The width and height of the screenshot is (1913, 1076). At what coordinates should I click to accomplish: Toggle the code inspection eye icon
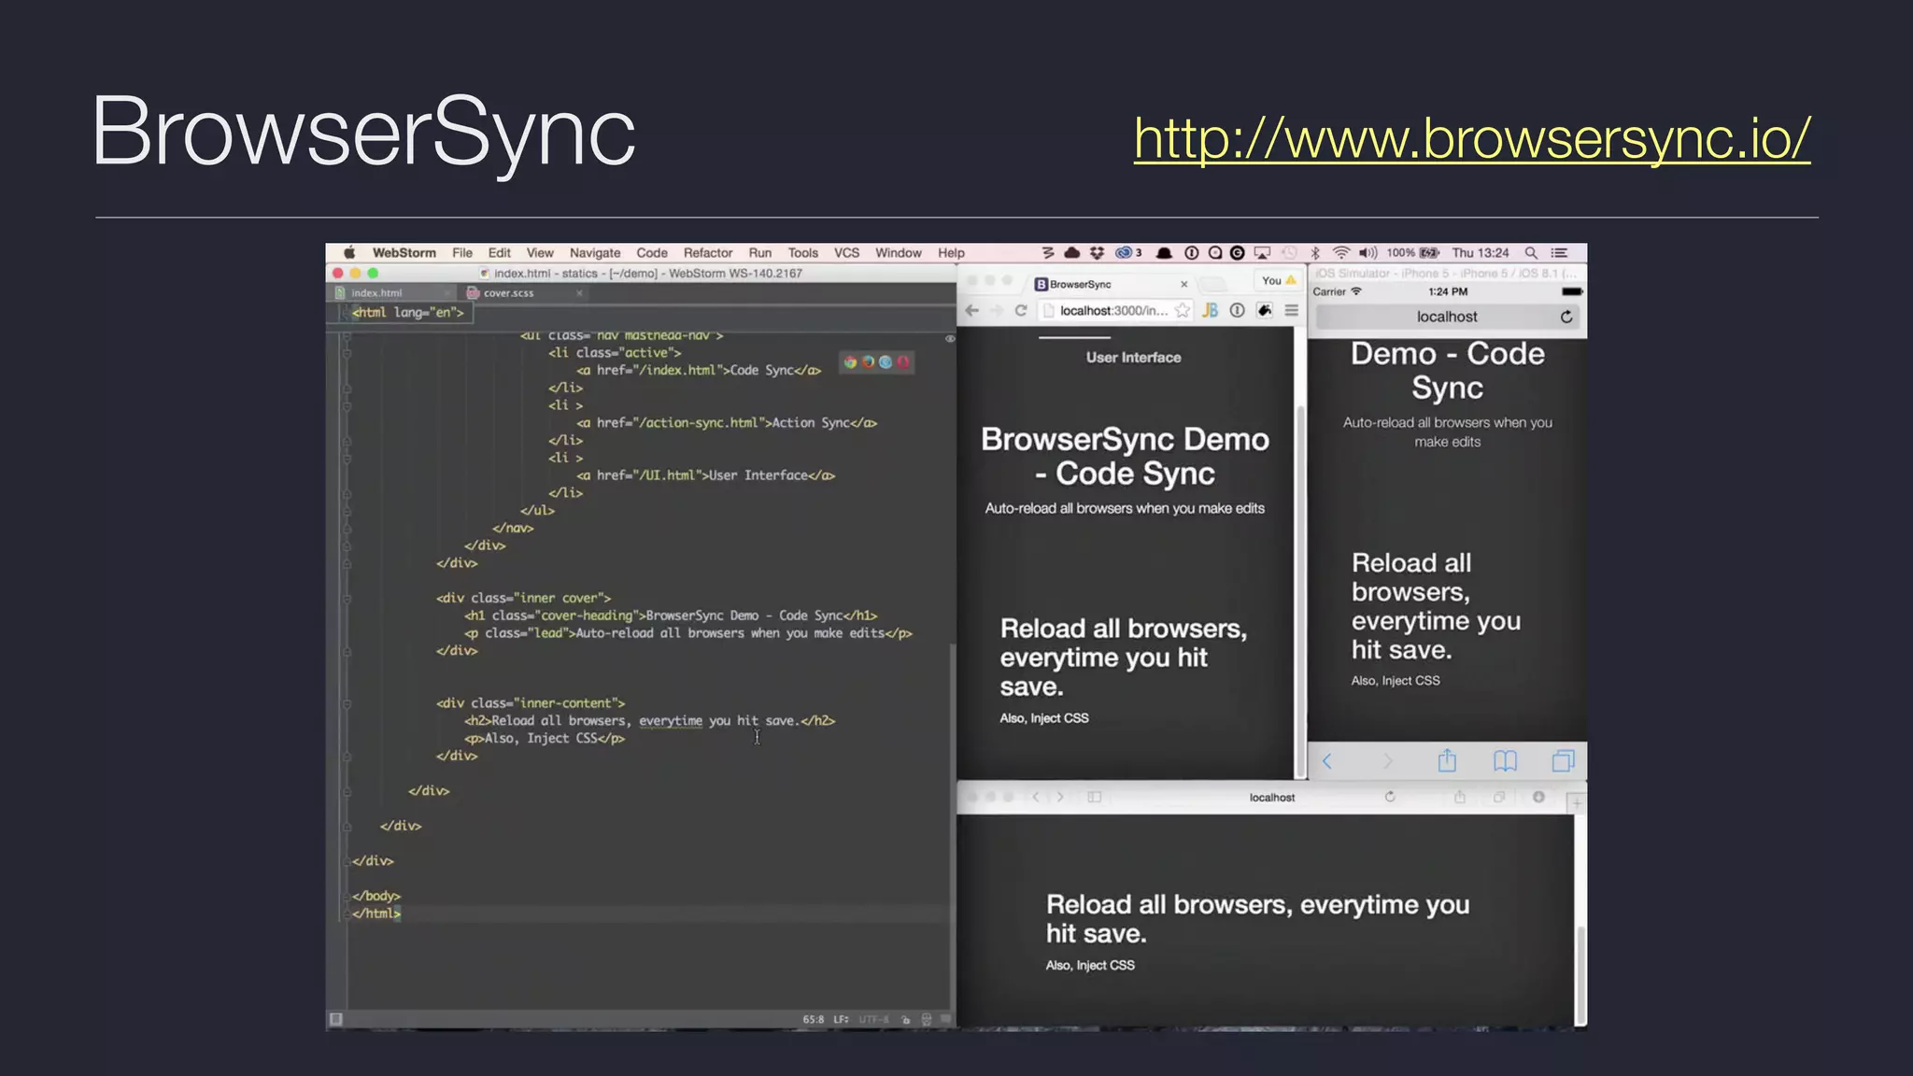[950, 339]
